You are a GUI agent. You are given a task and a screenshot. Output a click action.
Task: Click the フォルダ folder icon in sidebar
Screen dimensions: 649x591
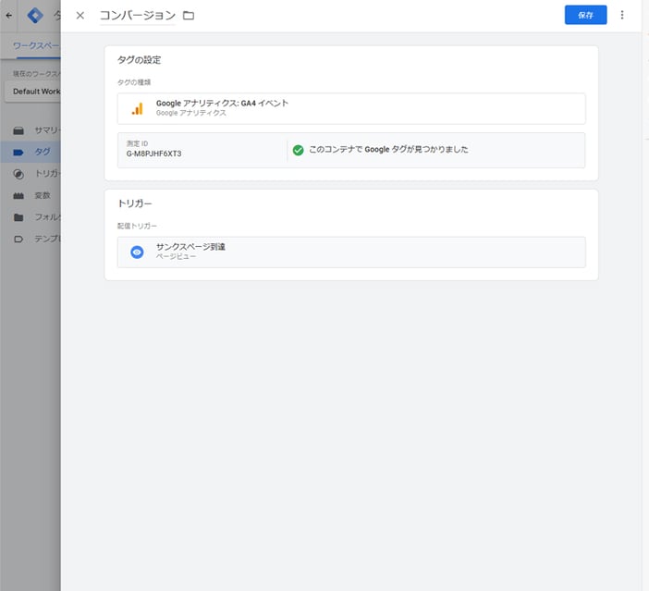(18, 217)
